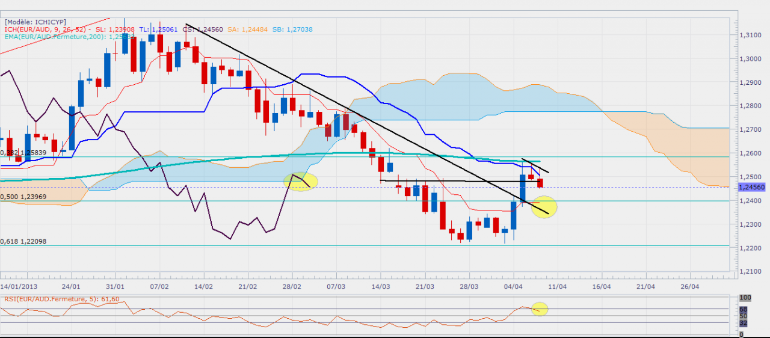Click the 100 level on RSI axis

click(x=745, y=298)
